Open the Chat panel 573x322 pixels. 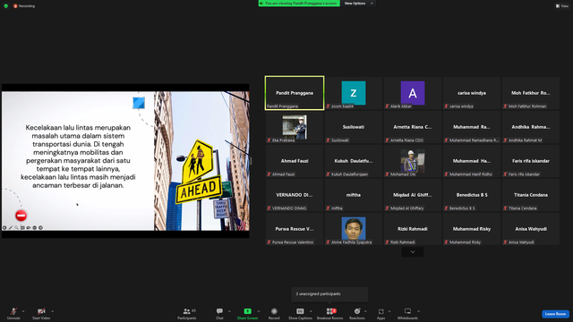pos(219,313)
